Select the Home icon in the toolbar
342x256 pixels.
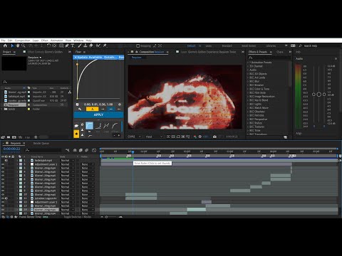coord(5,46)
